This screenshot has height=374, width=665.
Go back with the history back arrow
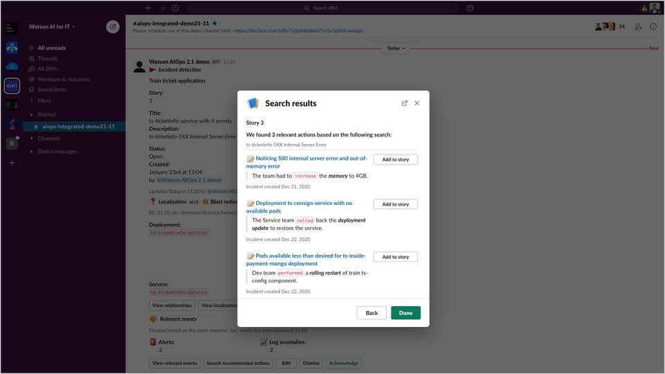(x=149, y=8)
